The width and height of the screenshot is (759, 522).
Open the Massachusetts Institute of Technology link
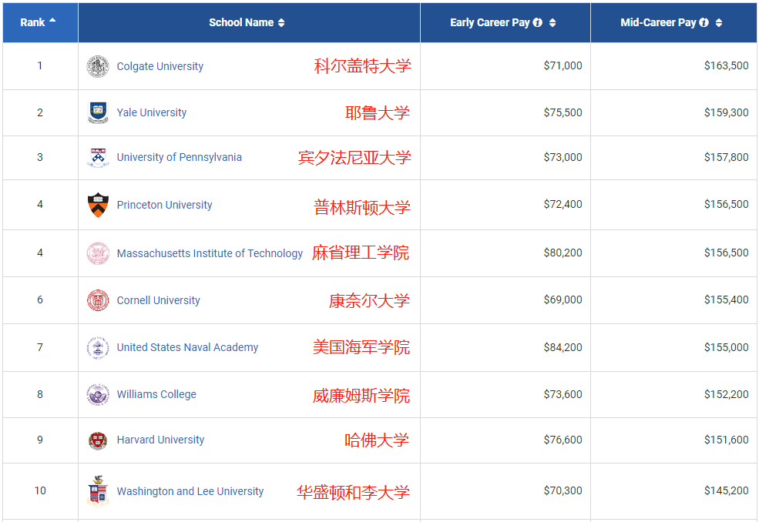click(210, 253)
